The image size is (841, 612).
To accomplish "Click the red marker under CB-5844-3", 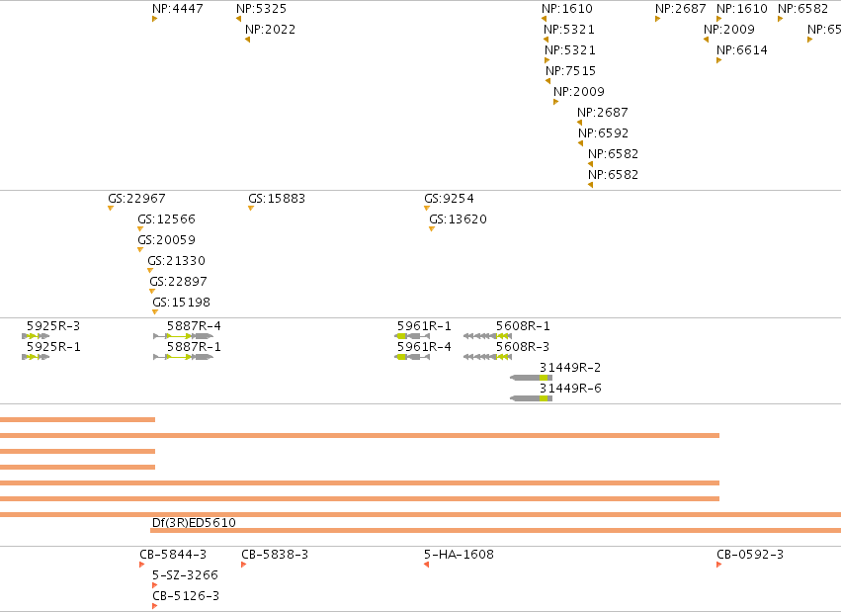I will coord(141,565).
